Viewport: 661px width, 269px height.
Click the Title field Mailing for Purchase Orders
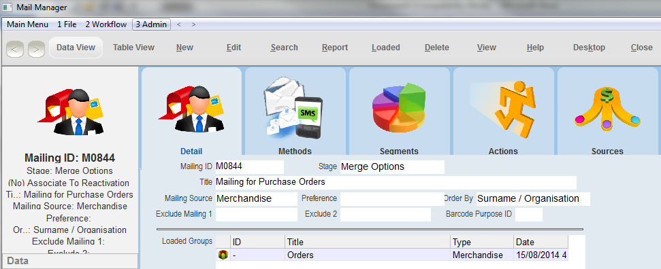click(396, 182)
